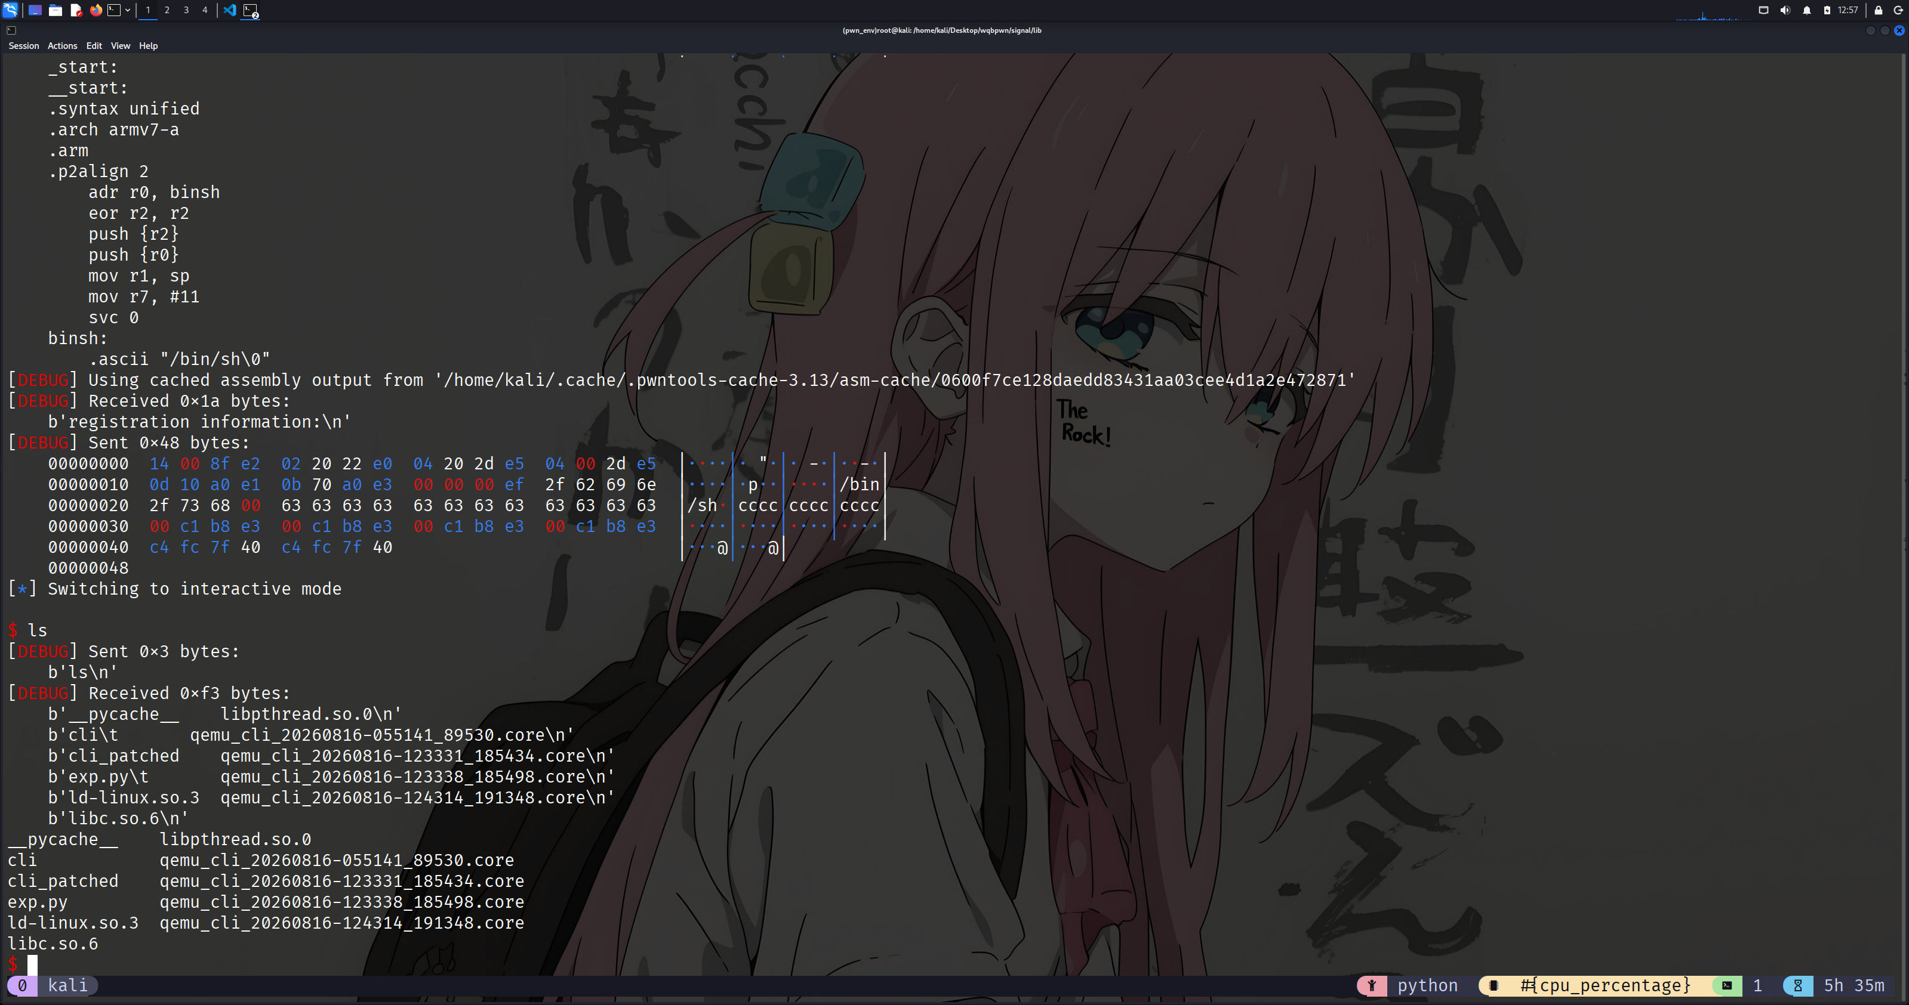Viewport: 1909px width, 1005px height.
Task: Open the View menu
Action: tap(121, 46)
